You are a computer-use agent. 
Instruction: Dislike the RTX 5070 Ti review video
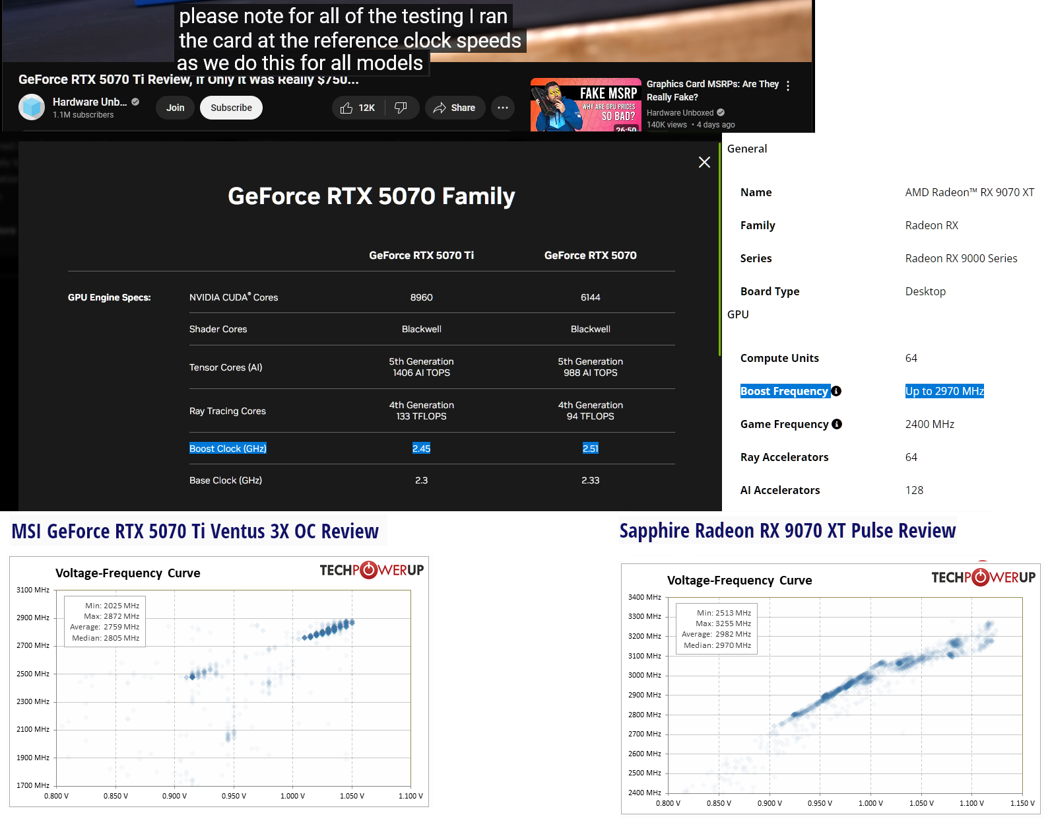[x=401, y=108]
